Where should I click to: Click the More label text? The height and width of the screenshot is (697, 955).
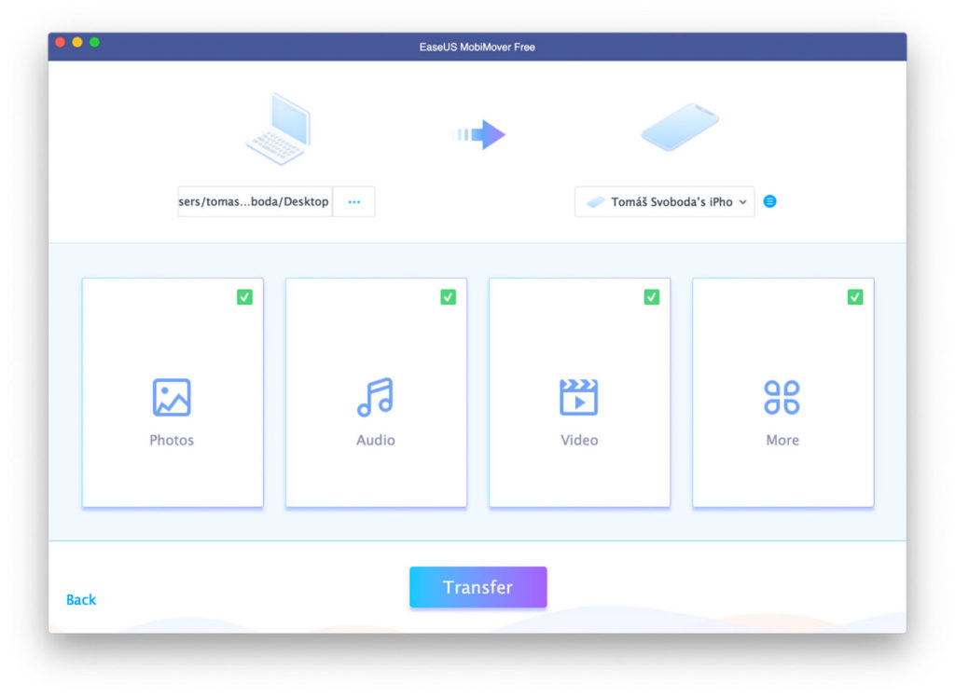pos(782,440)
